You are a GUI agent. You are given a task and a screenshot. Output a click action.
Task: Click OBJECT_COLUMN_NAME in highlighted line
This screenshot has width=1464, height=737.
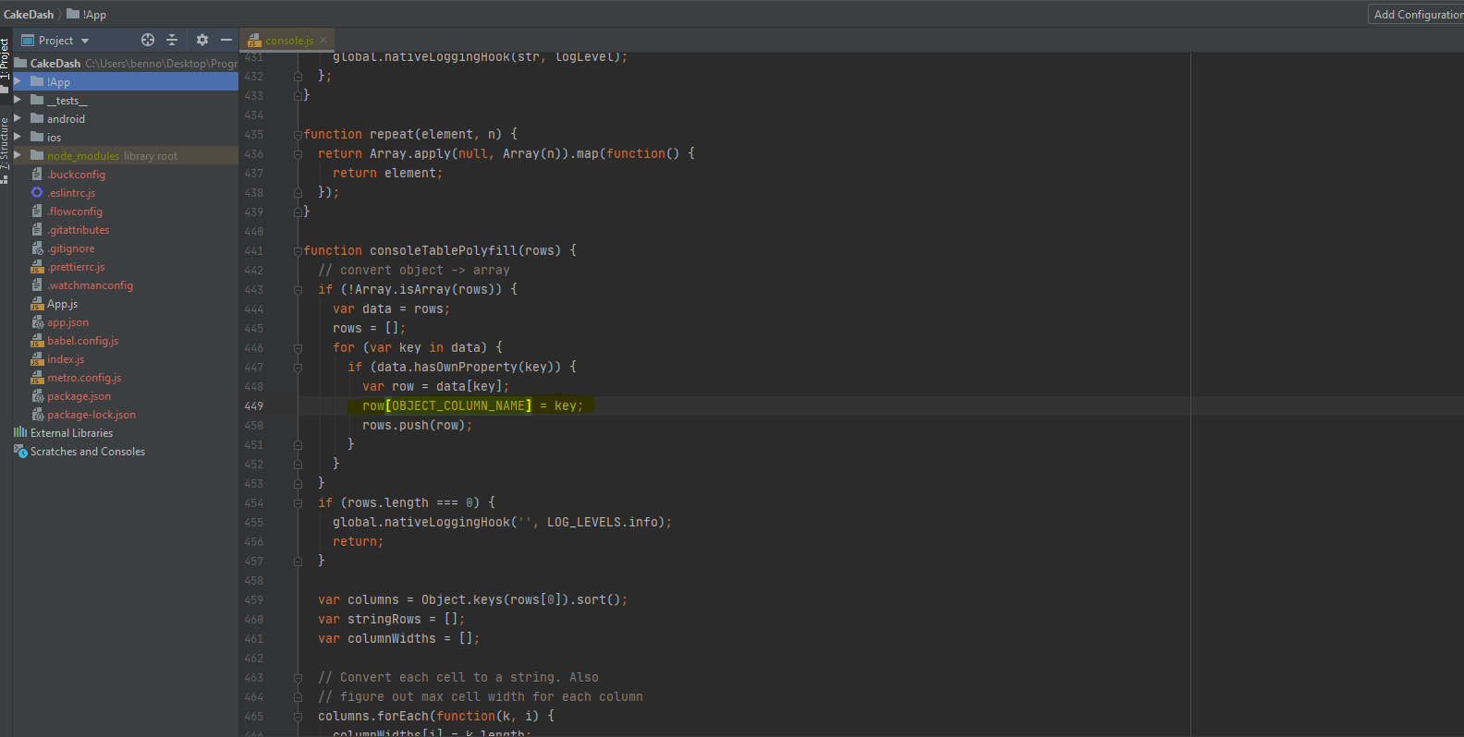point(458,405)
